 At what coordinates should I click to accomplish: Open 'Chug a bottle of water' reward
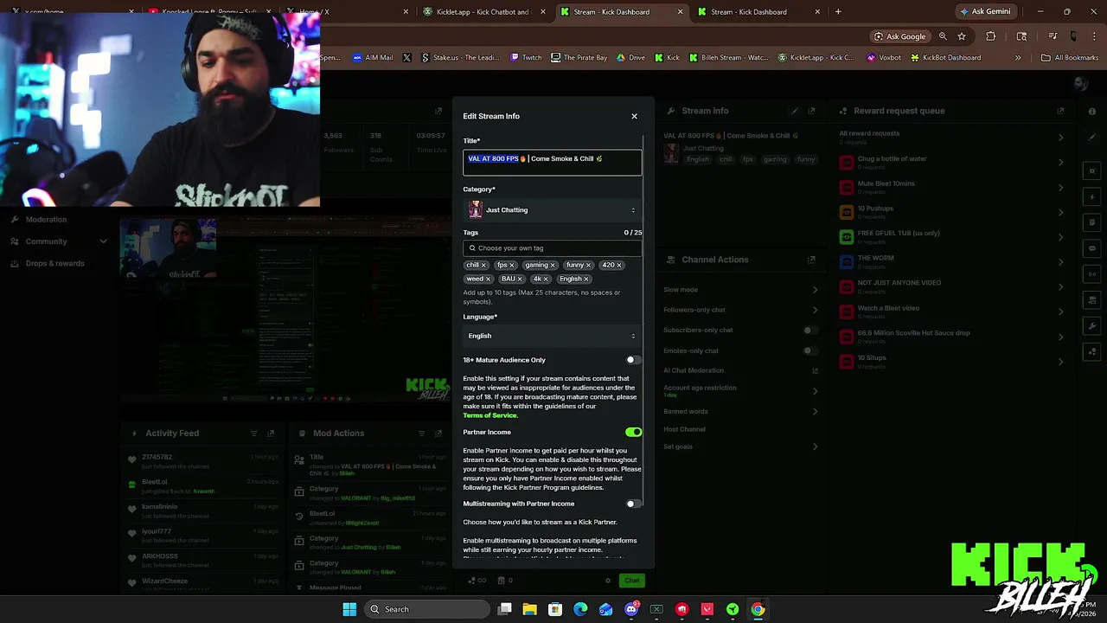pos(951,162)
